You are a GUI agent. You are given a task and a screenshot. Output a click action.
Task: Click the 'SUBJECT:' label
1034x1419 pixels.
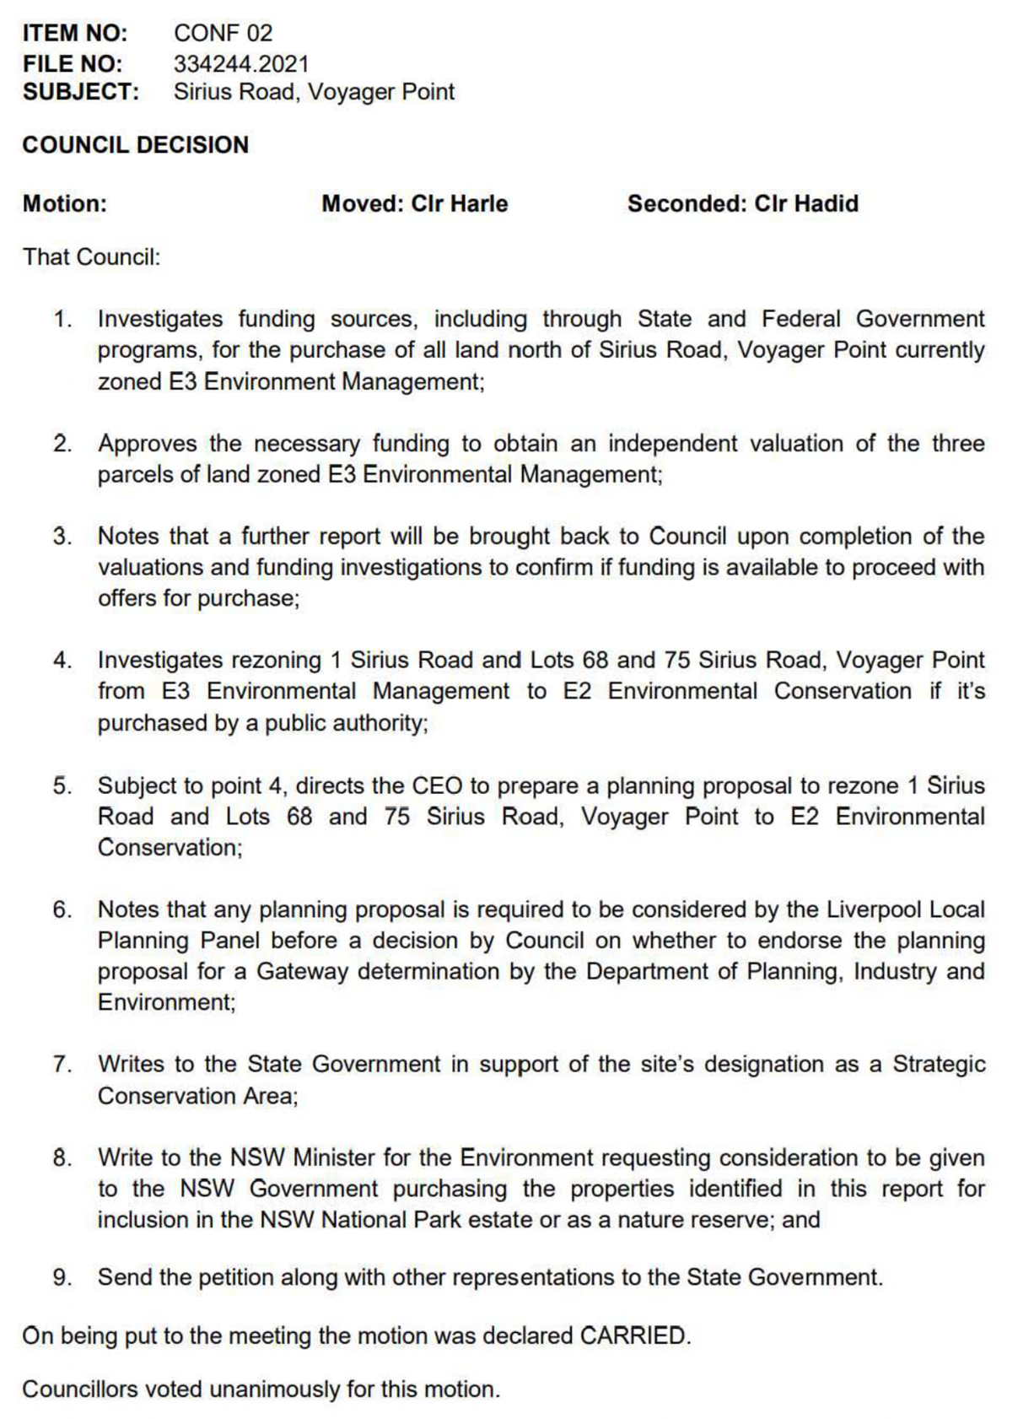click(81, 92)
